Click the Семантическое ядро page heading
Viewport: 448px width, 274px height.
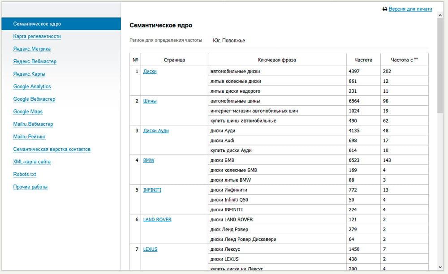coord(161,26)
